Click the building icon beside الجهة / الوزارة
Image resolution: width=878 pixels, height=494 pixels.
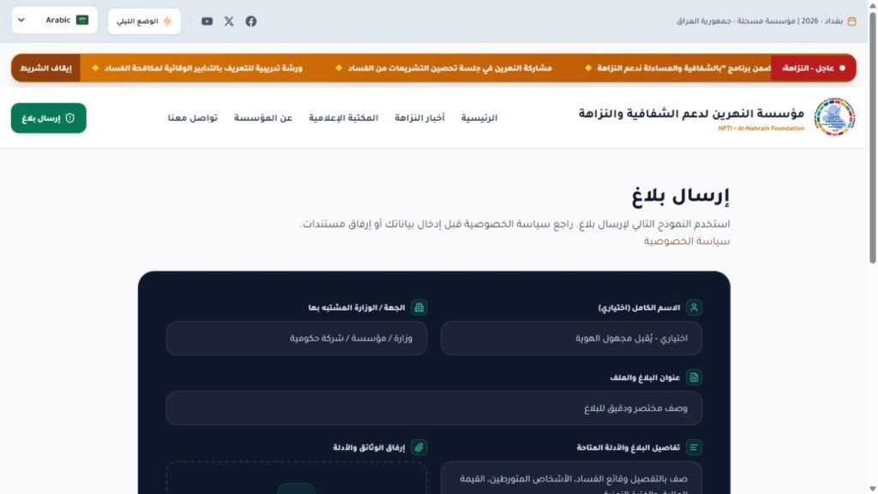click(418, 308)
